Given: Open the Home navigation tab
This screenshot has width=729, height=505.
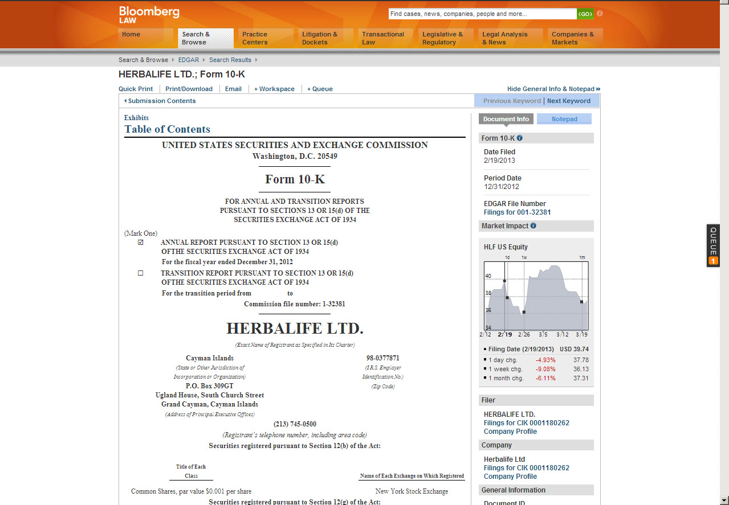Looking at the screenshot, I should coord(145,38).
